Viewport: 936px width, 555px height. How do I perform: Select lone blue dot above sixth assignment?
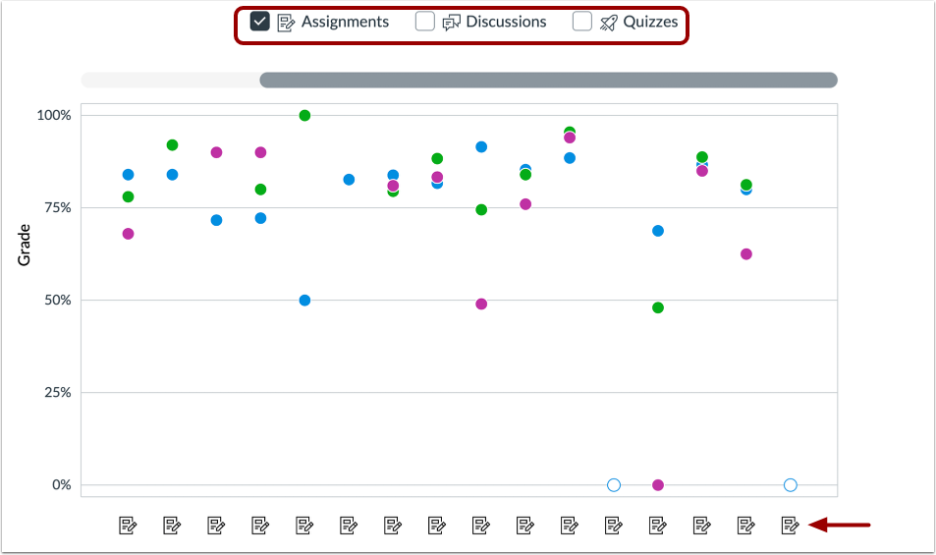tap(349, 180)
